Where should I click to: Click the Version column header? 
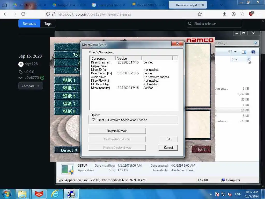click(128, 58)
